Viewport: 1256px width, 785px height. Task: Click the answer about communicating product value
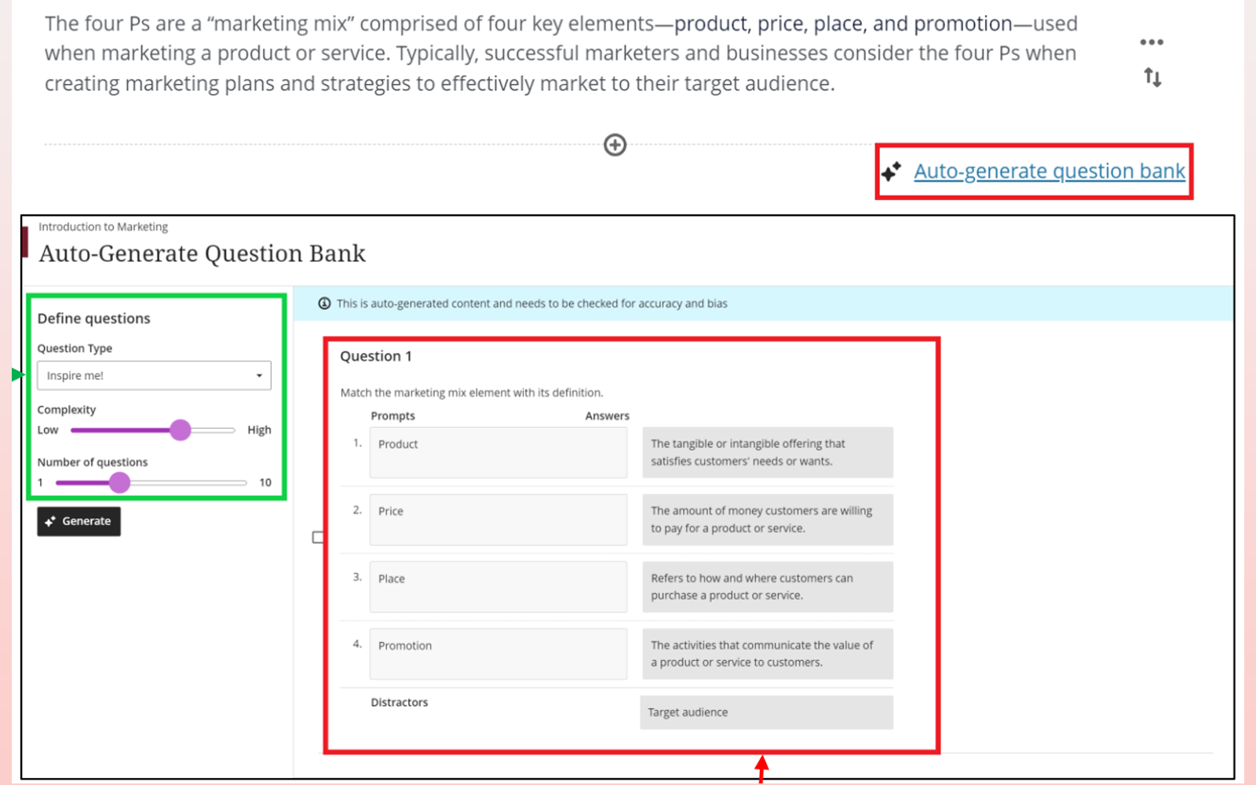click(x=767, y=654)
